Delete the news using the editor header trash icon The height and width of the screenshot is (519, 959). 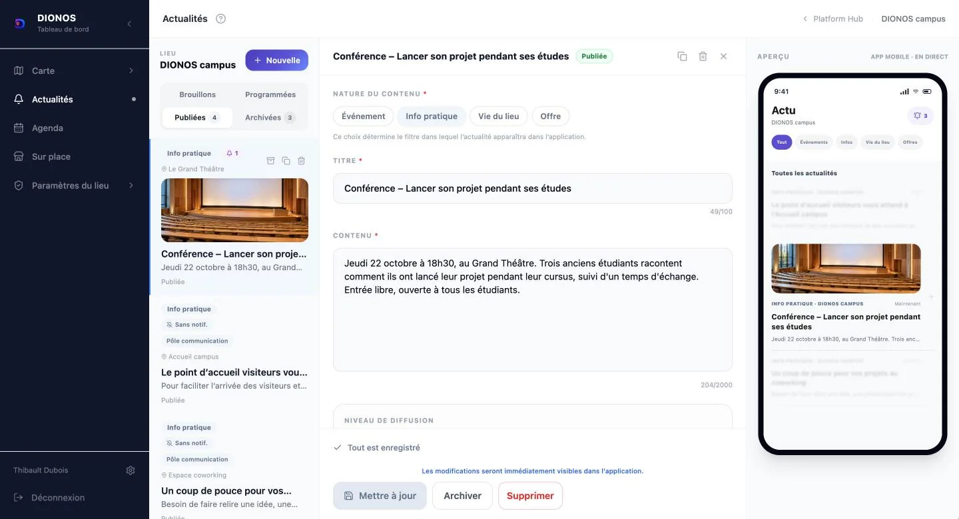(x=703, y=57)
